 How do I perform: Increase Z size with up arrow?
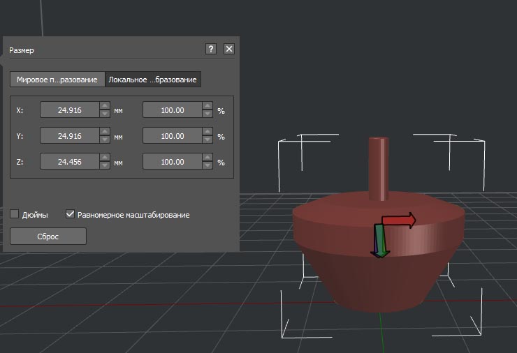point(105,158)
